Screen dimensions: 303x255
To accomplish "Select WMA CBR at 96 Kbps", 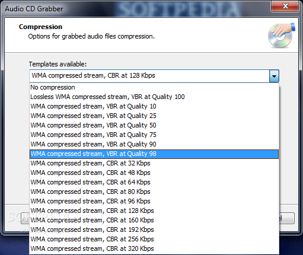I will click(154, 201).
